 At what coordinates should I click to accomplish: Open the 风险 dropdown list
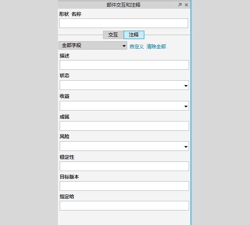(124, 146)
